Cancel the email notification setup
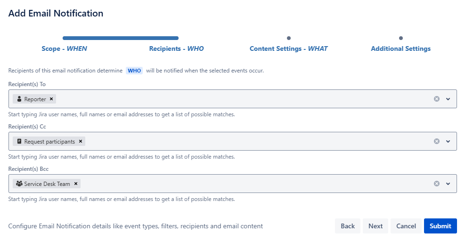 click(x=406, y=226)
